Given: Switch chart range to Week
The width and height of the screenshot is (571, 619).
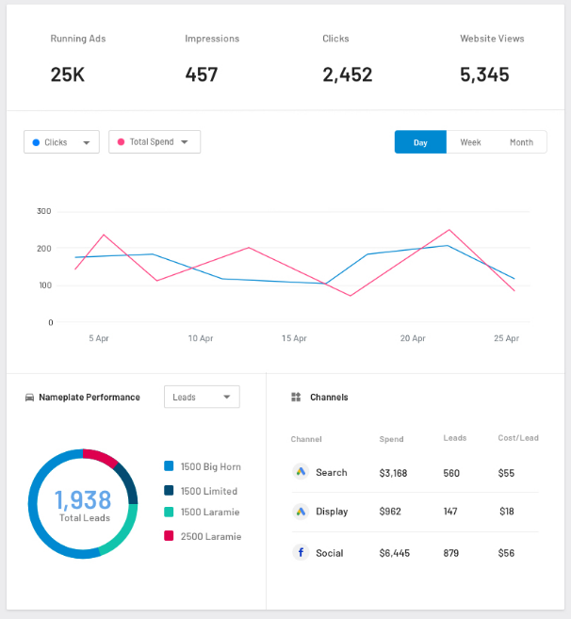Looking at the screenshot, I should click(470, 142).
